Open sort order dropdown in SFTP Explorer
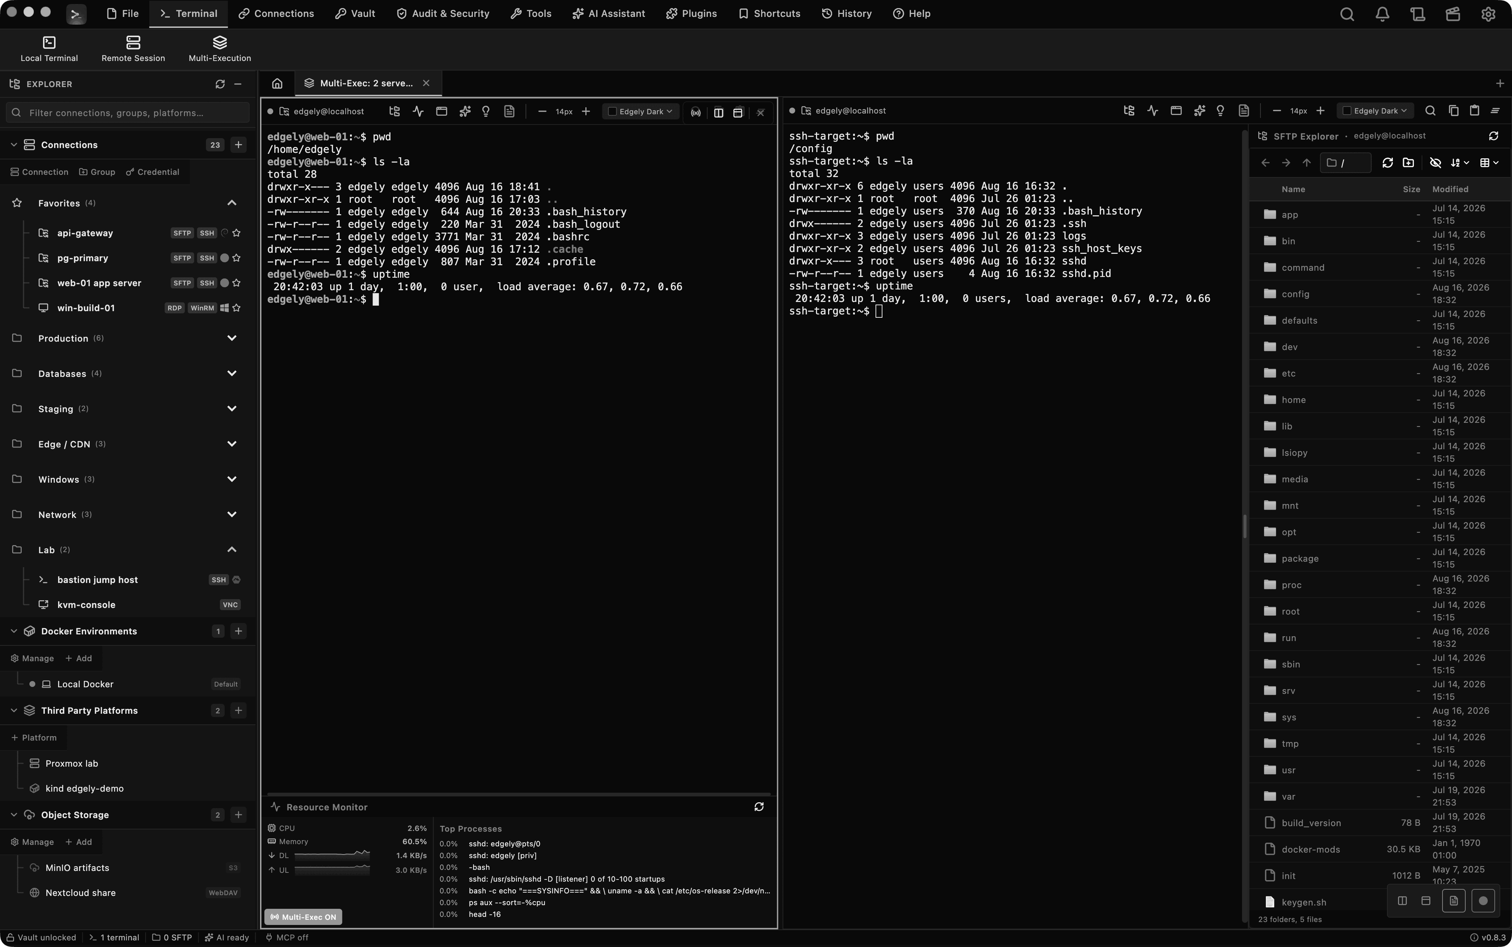 (x=1460, y=163)
